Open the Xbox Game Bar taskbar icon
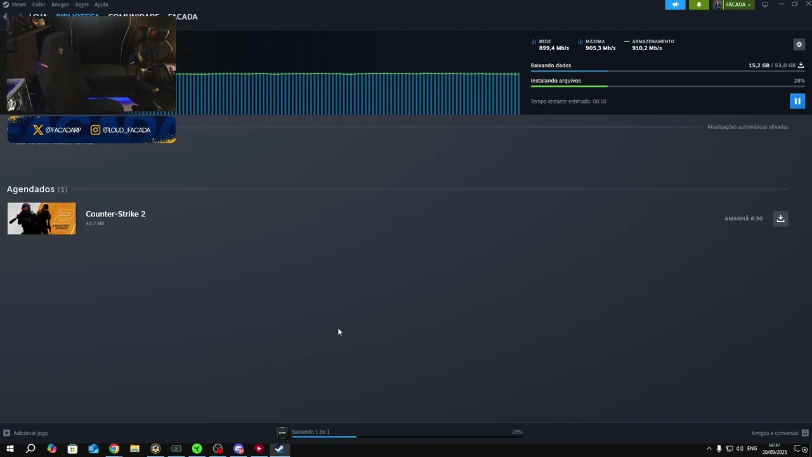 [x=176, y=449]
